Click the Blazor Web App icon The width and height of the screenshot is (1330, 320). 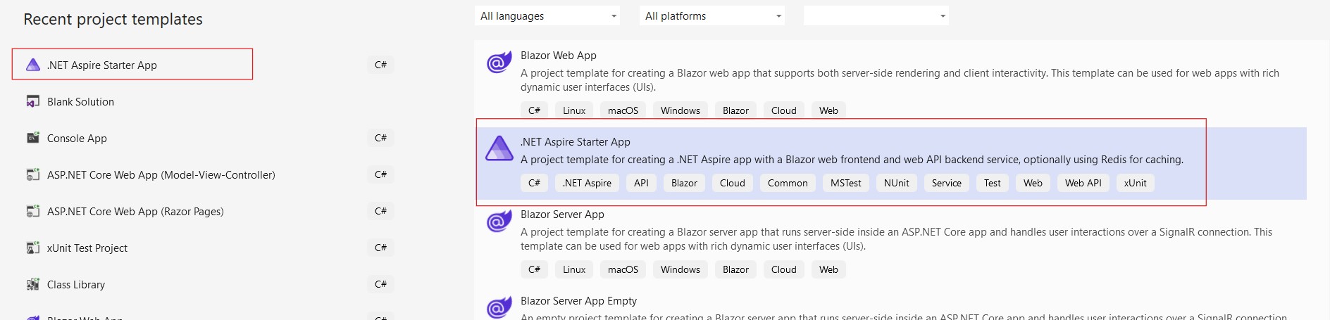[x=499, y=63]
